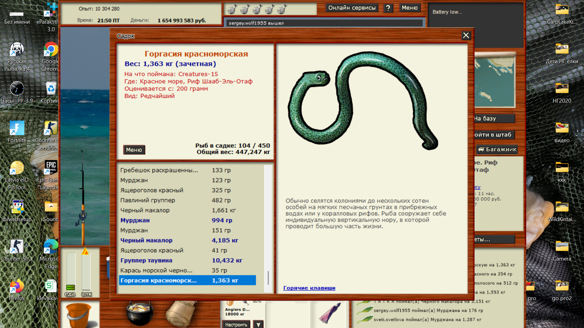
Task: Expand the arrow next to Настроить
Action: tap(258, 324)
